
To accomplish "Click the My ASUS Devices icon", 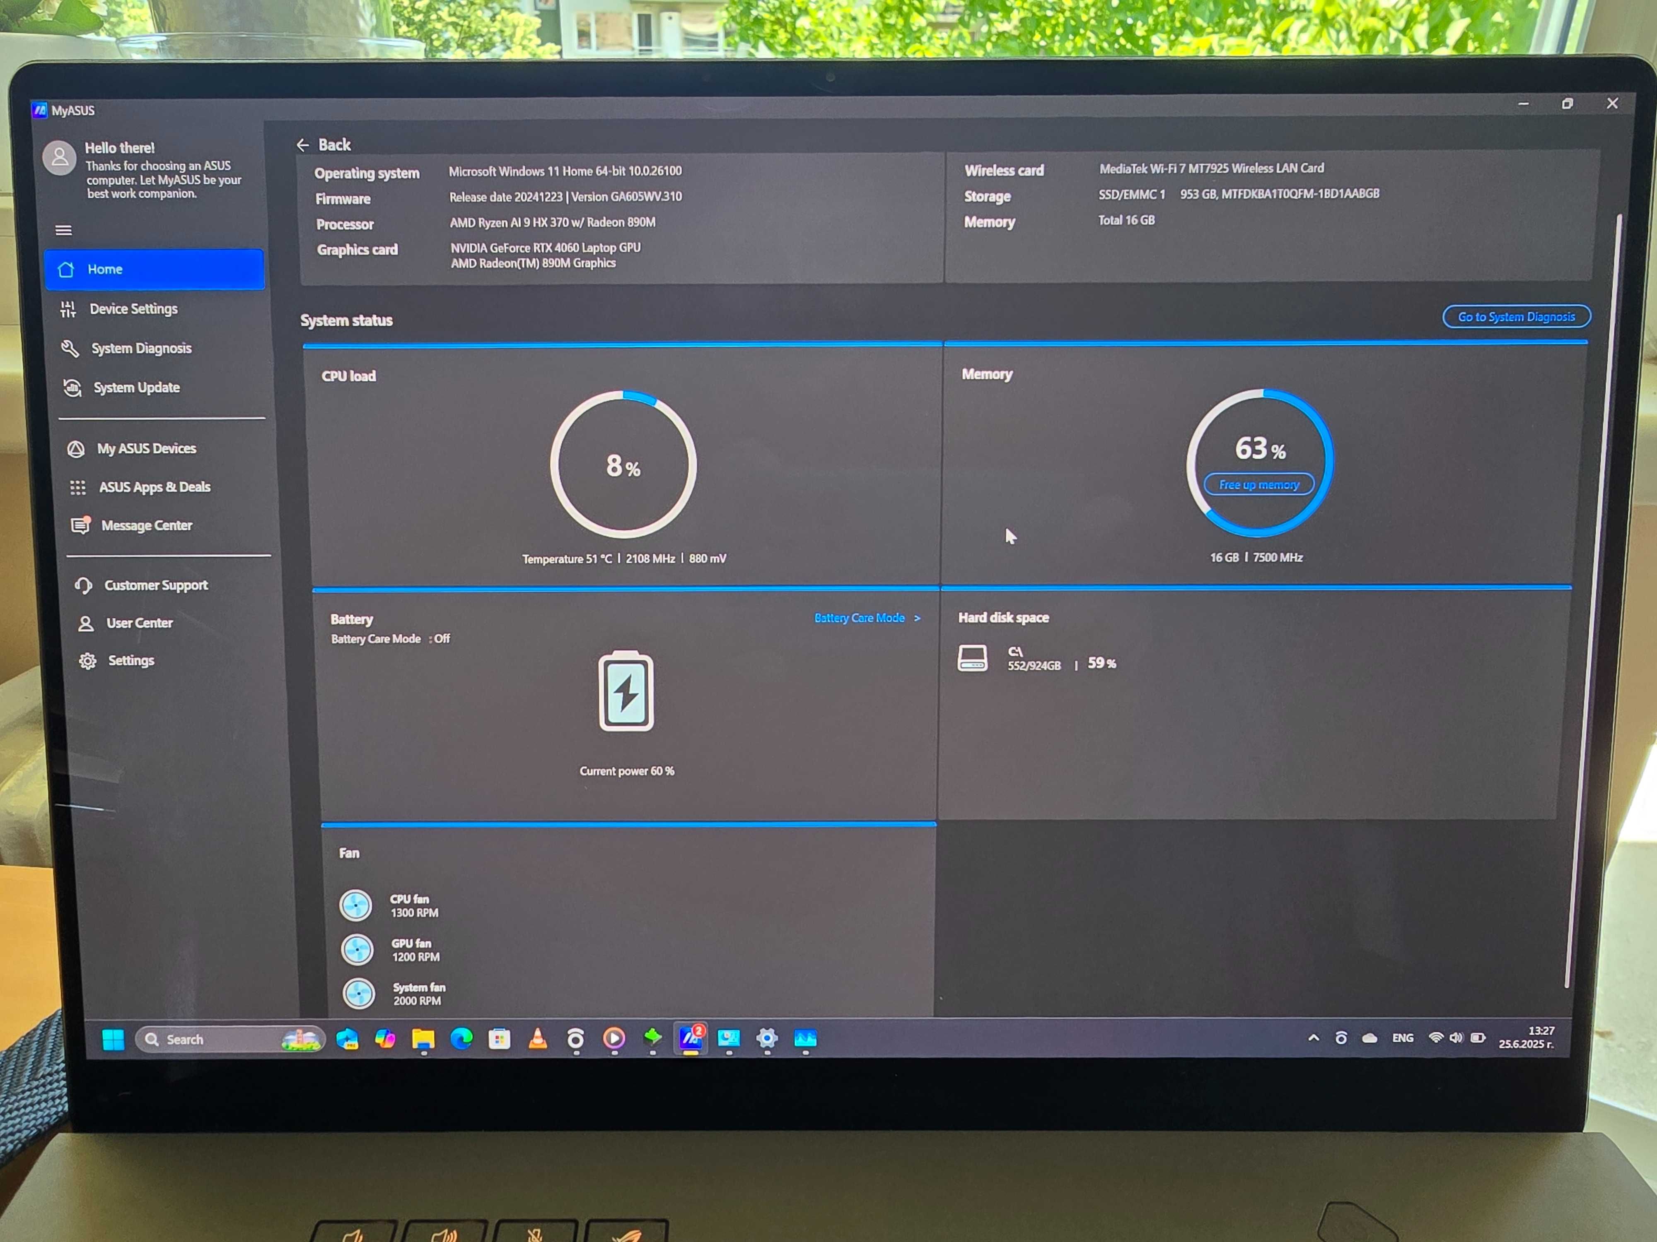I will click(x=76, y=449).
